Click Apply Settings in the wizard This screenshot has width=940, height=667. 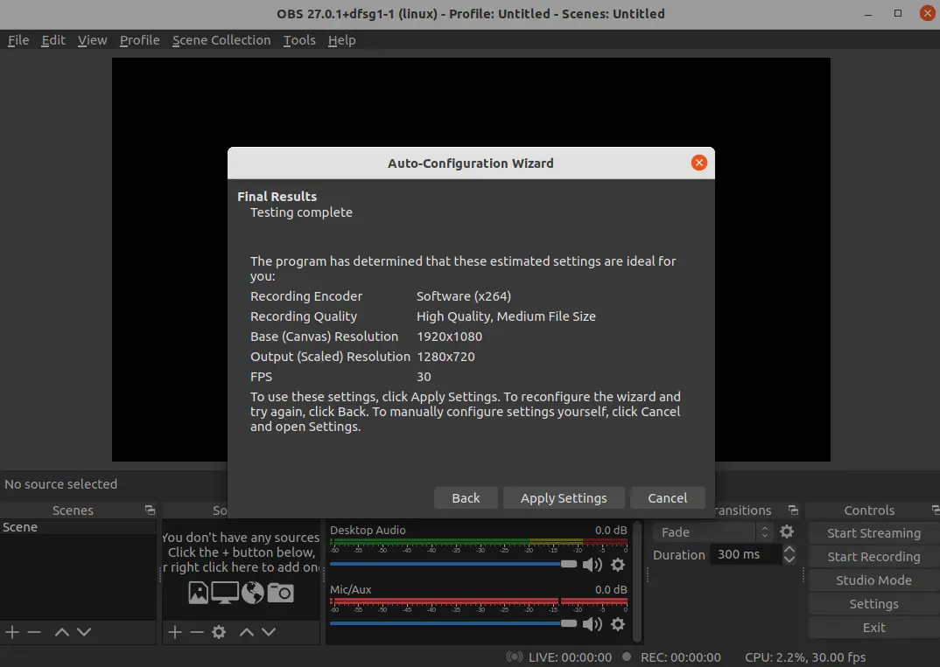[x=563, y=497]
